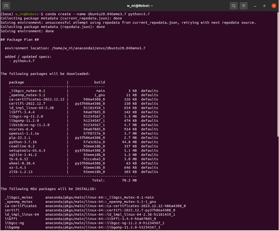
Task: Click the 44.8 MB download size value
Action: pos(129,142)
